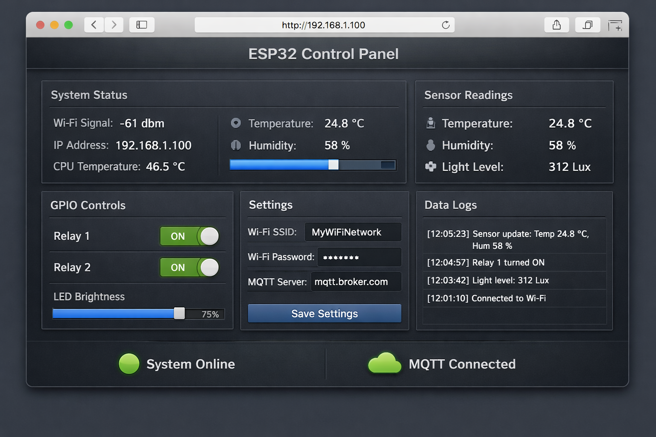Reload the page with the refresh icon
Image resolution: width=656 pixels, height=437 pixels.
(x=445, y=25)
